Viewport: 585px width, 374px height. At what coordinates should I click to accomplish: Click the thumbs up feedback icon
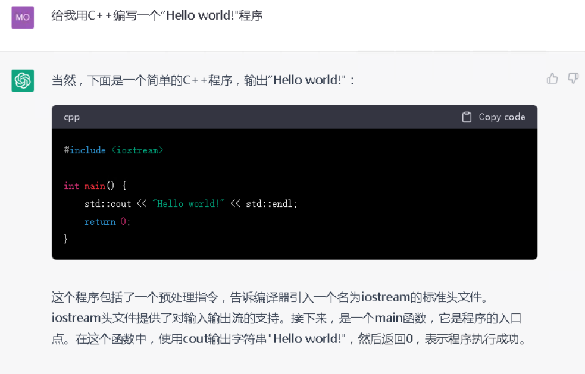[x=552, y=78]
